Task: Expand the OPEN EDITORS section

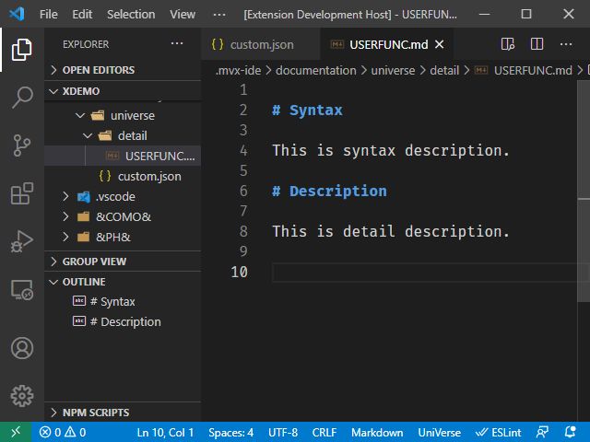Action: pos(123,70)
